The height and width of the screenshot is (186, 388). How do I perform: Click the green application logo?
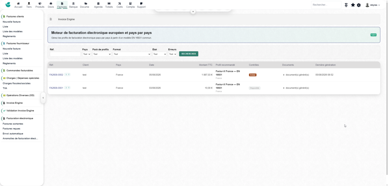coord(8,5)
